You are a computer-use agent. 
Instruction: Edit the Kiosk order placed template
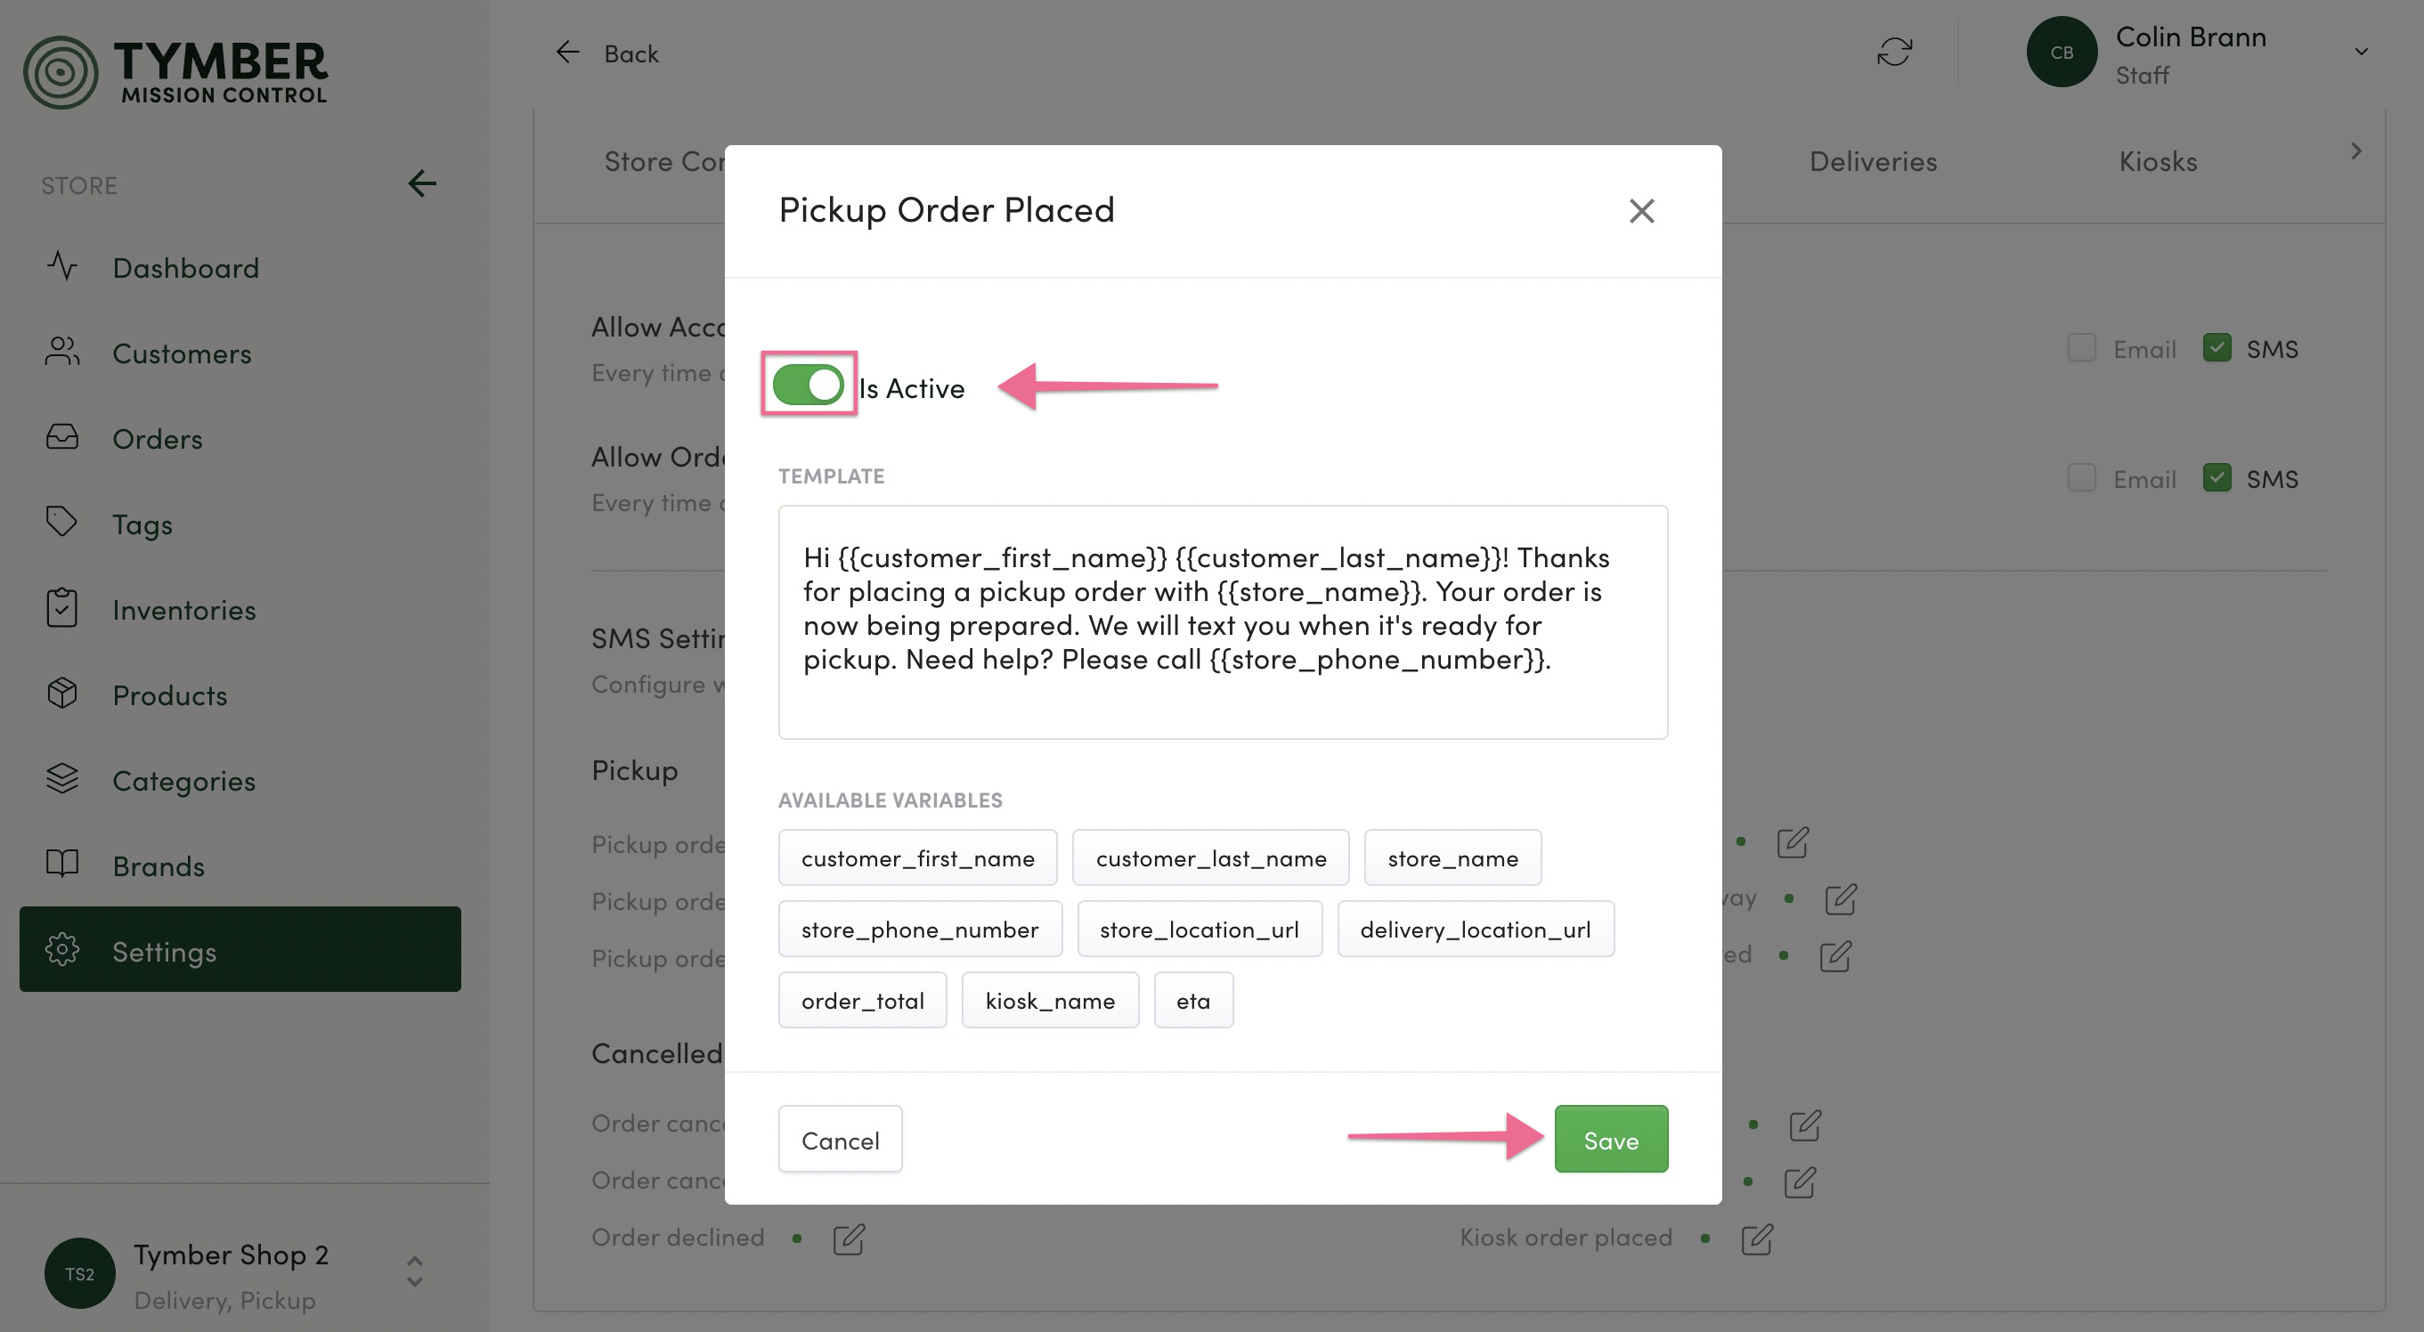tap(1756, 1239)
